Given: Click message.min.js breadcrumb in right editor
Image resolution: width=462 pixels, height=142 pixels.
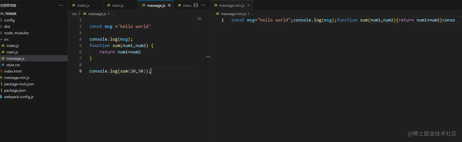Looking at the screenshot, I should [x=233, y=14].
